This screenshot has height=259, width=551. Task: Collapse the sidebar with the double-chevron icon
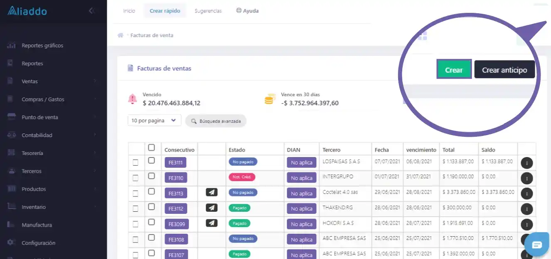point(92,11)
